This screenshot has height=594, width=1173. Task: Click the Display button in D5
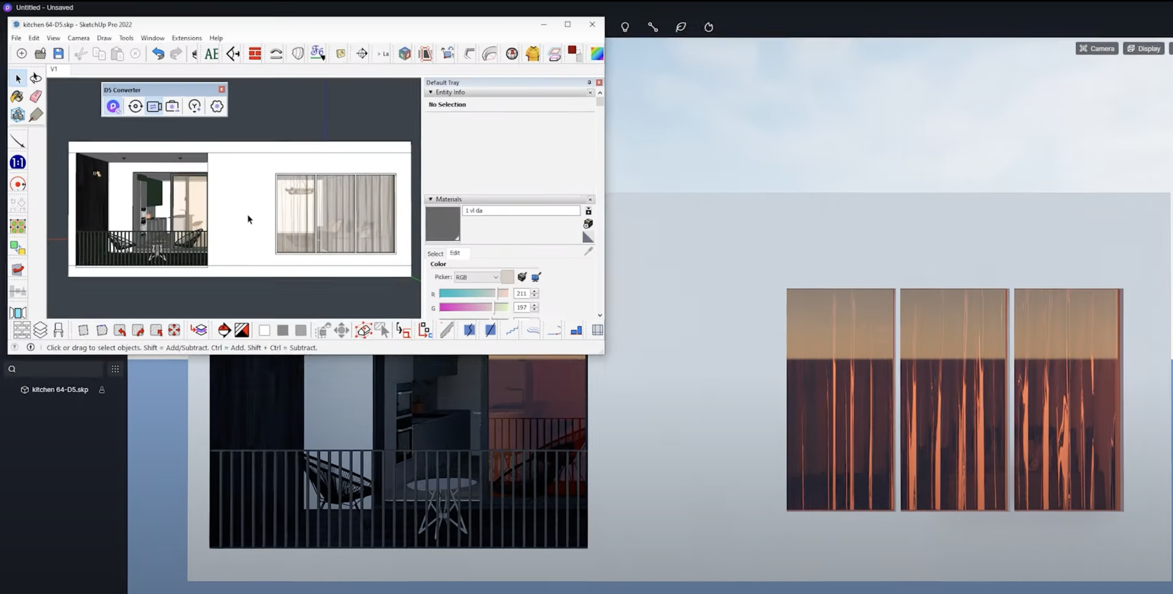[x=1143, y=48]
